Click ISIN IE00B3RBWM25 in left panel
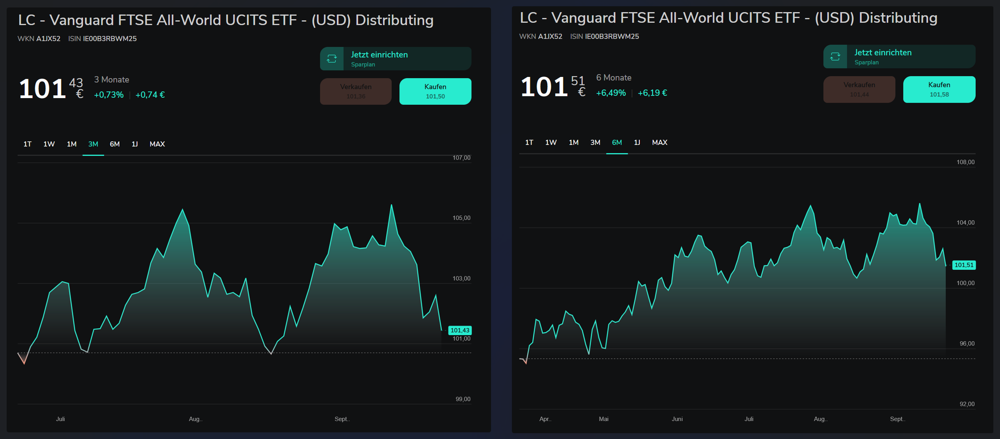Viewport: 1000px width, 439px height. [x=110, y=39]
